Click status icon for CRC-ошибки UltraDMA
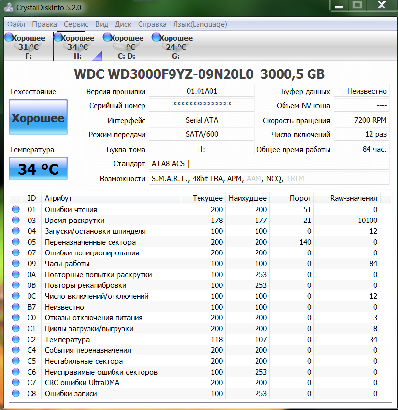The width and height of the screenshot is (398, 410). click(x=16, y=382)
